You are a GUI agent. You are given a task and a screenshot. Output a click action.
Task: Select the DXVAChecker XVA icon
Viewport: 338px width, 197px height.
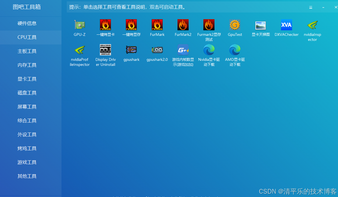pos(287,25)
